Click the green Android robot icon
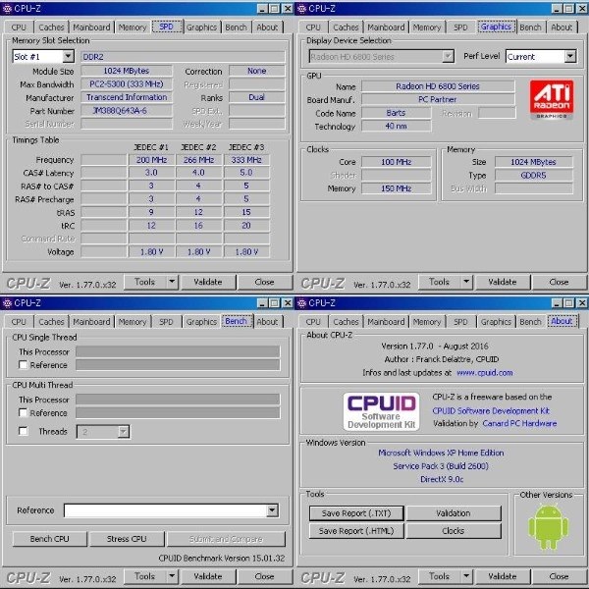589x589 pixels. (548, 527)
